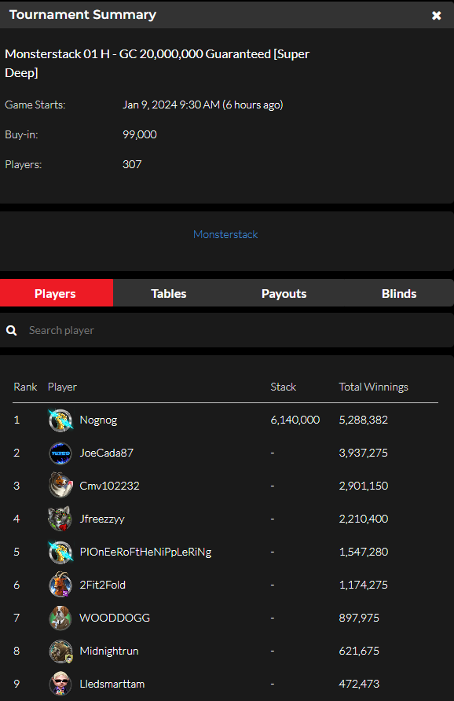Click the search magnifier icon
The width and height of the screenshot is (454, 701).
point(12,330)
